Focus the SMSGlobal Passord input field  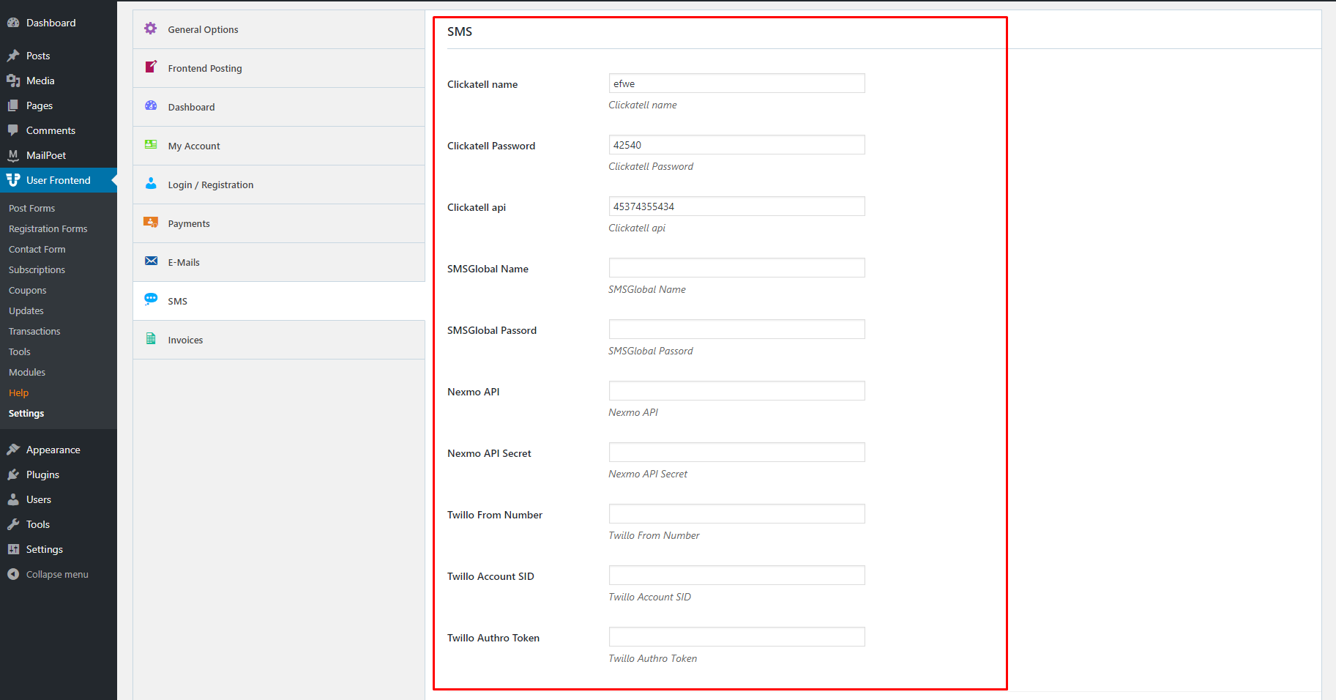pos(736,329)
